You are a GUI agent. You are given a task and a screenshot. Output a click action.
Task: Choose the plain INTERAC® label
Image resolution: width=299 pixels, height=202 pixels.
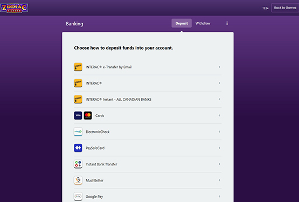click(x=93, y=83)
